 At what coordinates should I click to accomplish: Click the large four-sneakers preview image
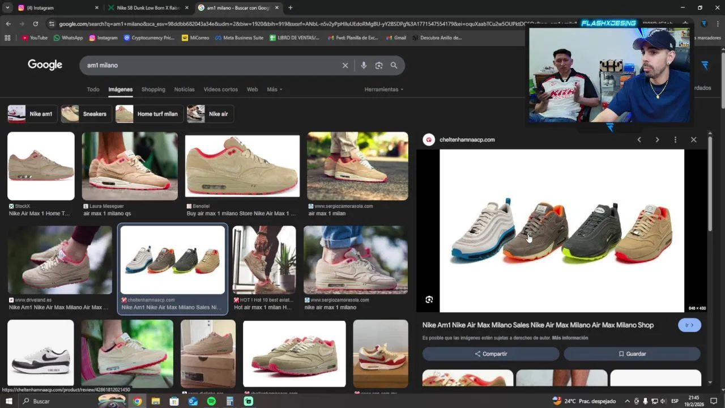click(562, 231)
